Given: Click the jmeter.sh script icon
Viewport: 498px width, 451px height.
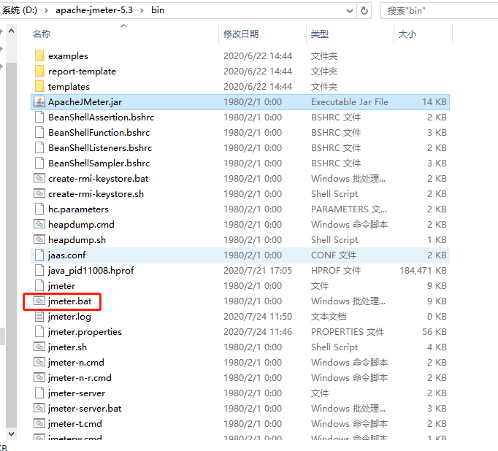Looking at the screenshot, I should (x=39, y=347).
